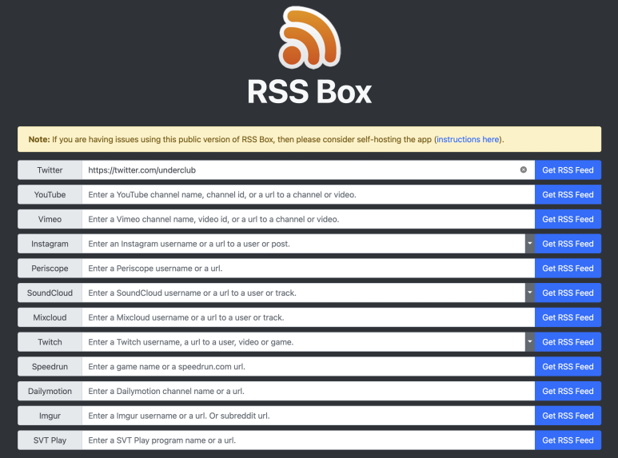
Task: Get RSS Feed for SoundCloud
Action: 568,293
